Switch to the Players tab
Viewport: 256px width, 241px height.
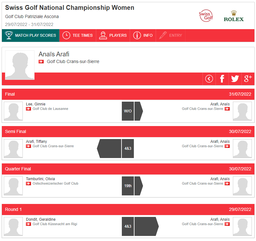(x=113, y=35)
